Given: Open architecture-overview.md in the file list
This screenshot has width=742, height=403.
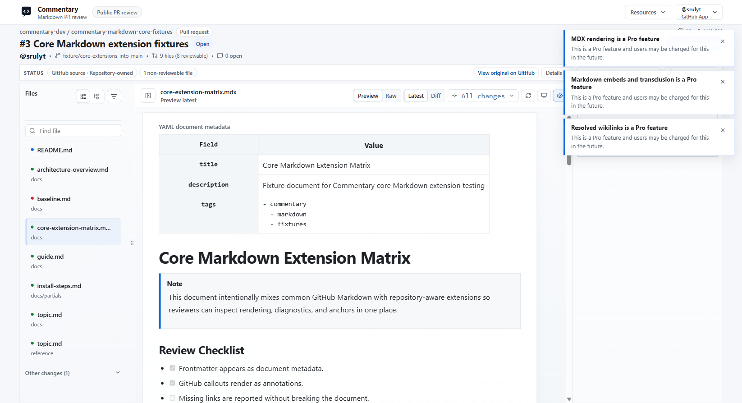Looking at the screenshot, I should (x=73, y=174).
